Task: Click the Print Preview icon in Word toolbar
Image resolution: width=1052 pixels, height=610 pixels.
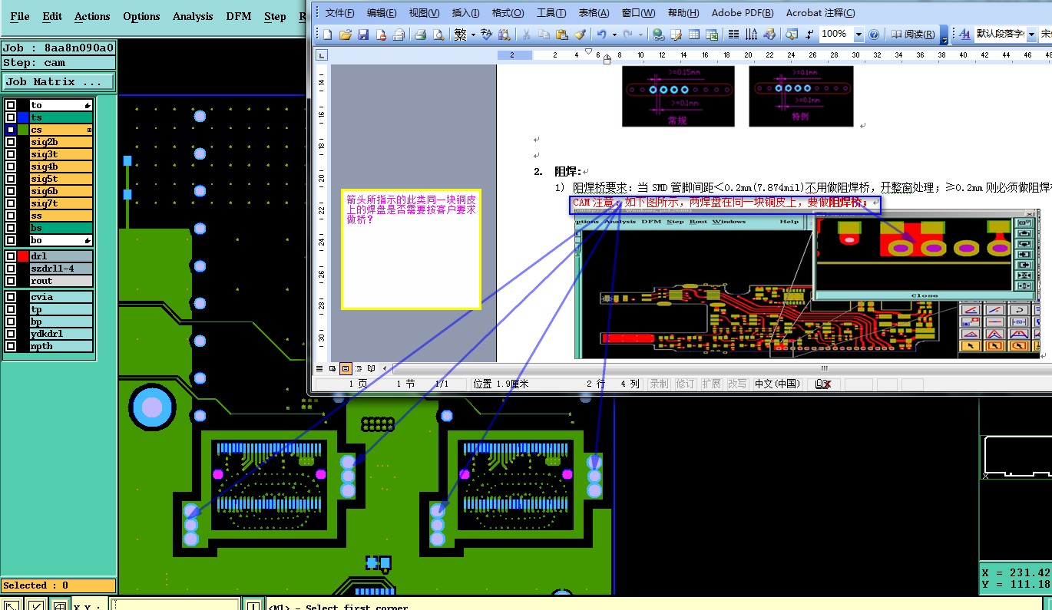Action: [438, 35]
